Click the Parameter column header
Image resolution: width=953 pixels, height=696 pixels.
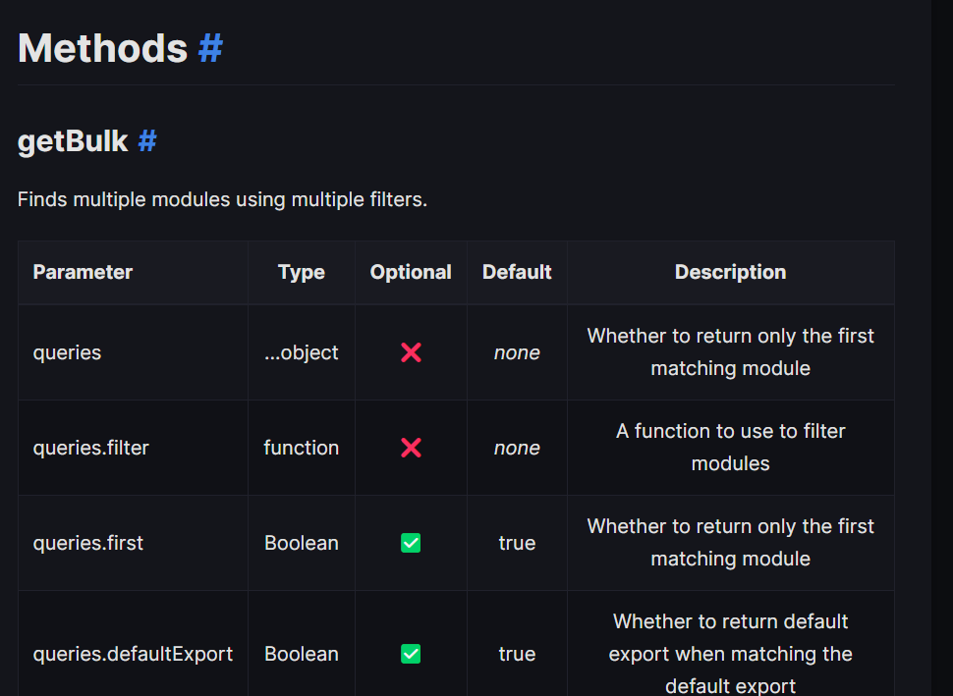point(83,272)
